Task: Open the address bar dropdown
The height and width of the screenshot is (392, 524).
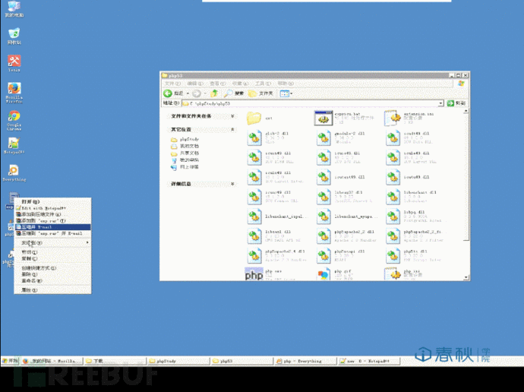Action: (440, 103)
